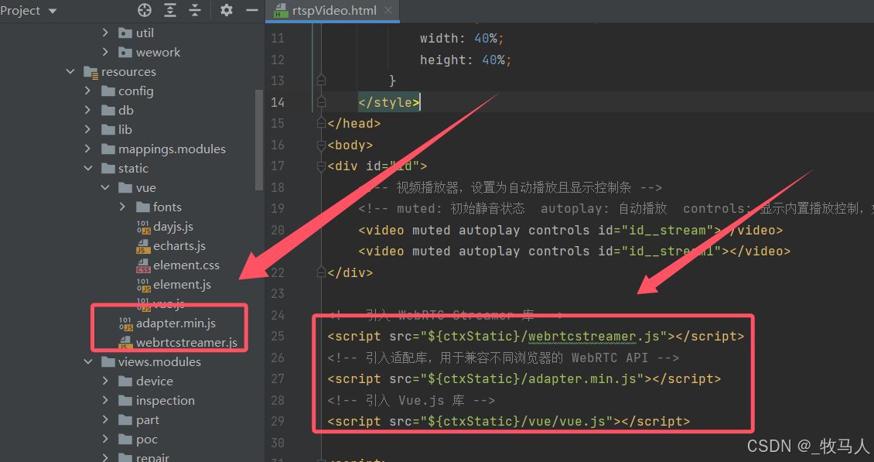The width and height of the screenshot is (874, 462).
Task: Collapse the body fold marker at line 16
Action: pos(320,144)
